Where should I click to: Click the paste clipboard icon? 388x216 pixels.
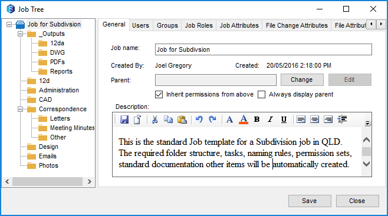(x=182, y=119)
